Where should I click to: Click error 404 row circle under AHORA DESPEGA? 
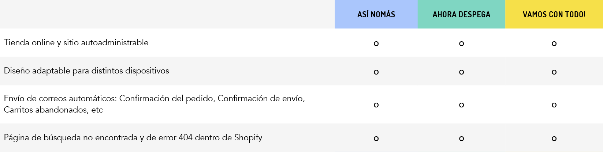(x=461, y=138)
